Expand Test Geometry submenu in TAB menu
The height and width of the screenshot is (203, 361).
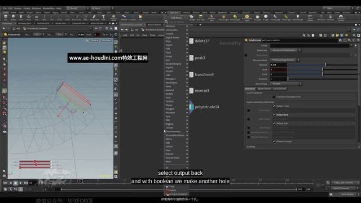tap(177, 131)
